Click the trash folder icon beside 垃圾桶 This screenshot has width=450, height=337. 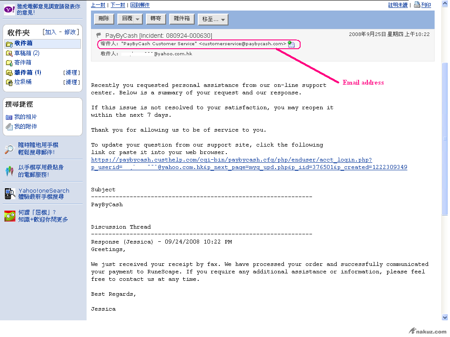click(9, 82)
